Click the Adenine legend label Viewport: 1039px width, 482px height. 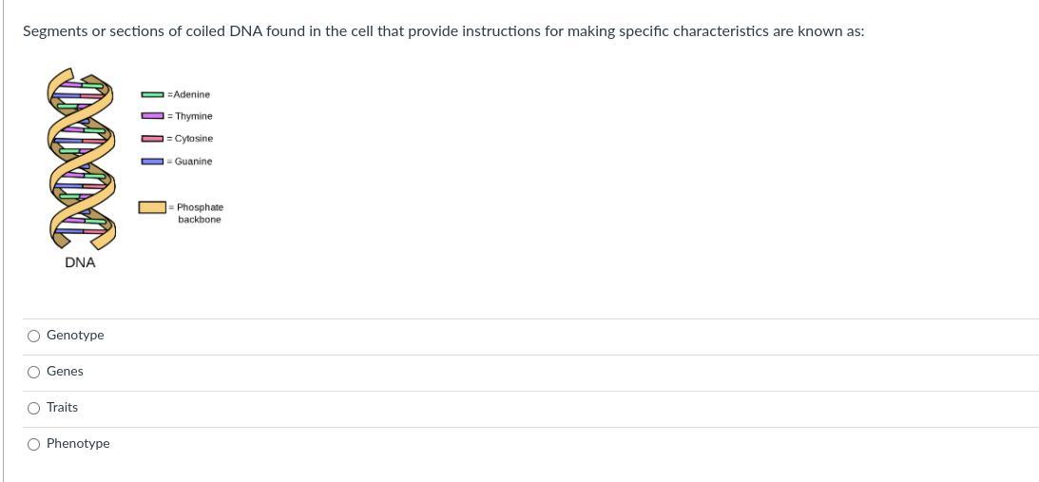[x=191, y=94]
